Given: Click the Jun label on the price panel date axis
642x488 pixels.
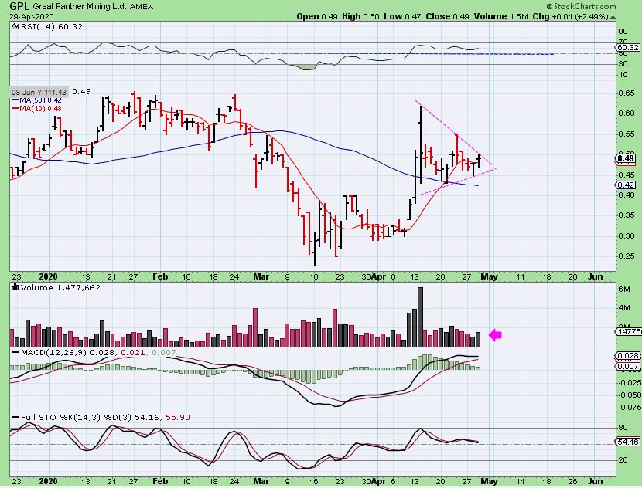Looking at the screenshot, I should pyautogui.click(x=596, y=276).
